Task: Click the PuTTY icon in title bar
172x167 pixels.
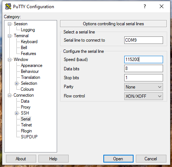Action: pyautogui.click(x=8, y=6)
